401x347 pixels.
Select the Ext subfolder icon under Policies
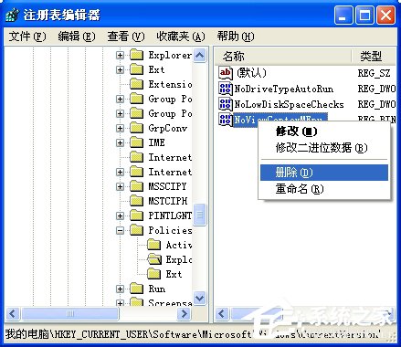click(x=154, y=274)
